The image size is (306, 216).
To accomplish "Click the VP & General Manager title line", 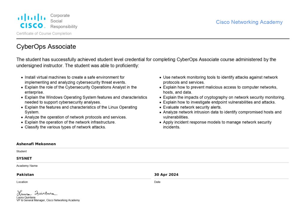I will [48, 200].
